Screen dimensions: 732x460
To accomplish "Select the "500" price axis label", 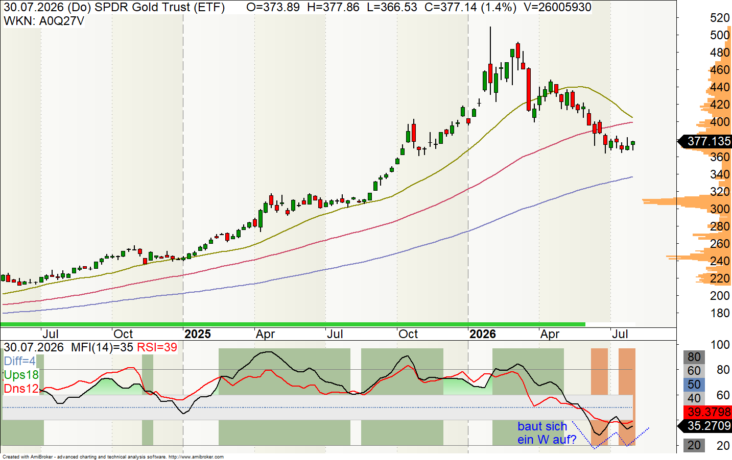I will click(720, 35).
